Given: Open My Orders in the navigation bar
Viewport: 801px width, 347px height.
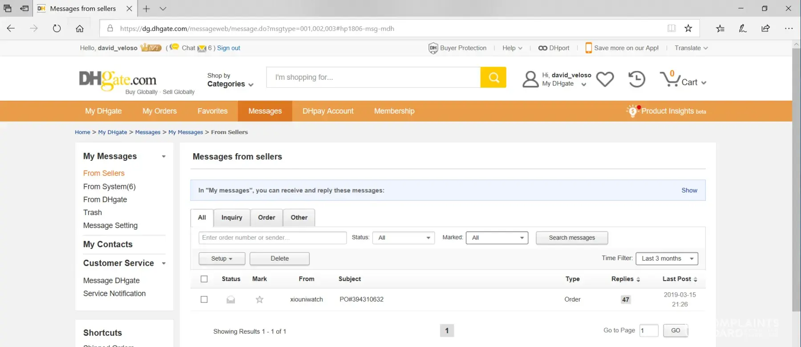Looking at the screenshot, I should [x=159, y=111].
